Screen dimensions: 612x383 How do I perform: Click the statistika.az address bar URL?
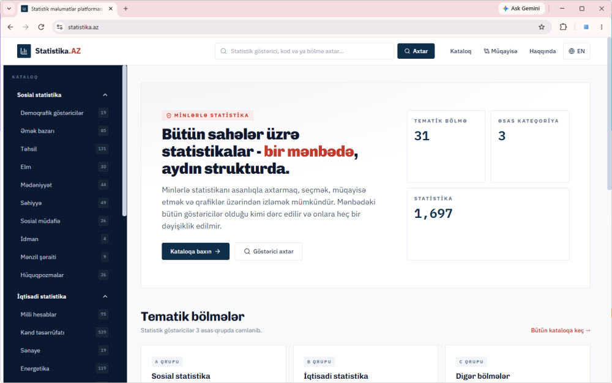pos(83,27)
